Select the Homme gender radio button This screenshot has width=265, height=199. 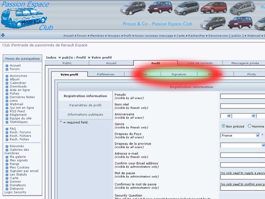click(x=249, y=126)
